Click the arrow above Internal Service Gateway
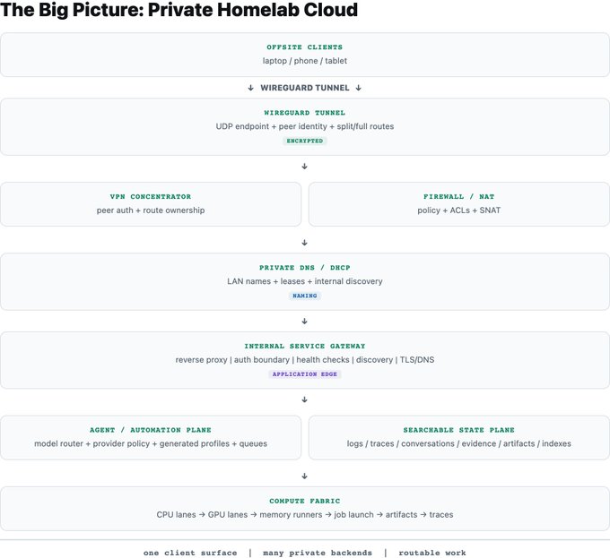 [x=305, y=322]
